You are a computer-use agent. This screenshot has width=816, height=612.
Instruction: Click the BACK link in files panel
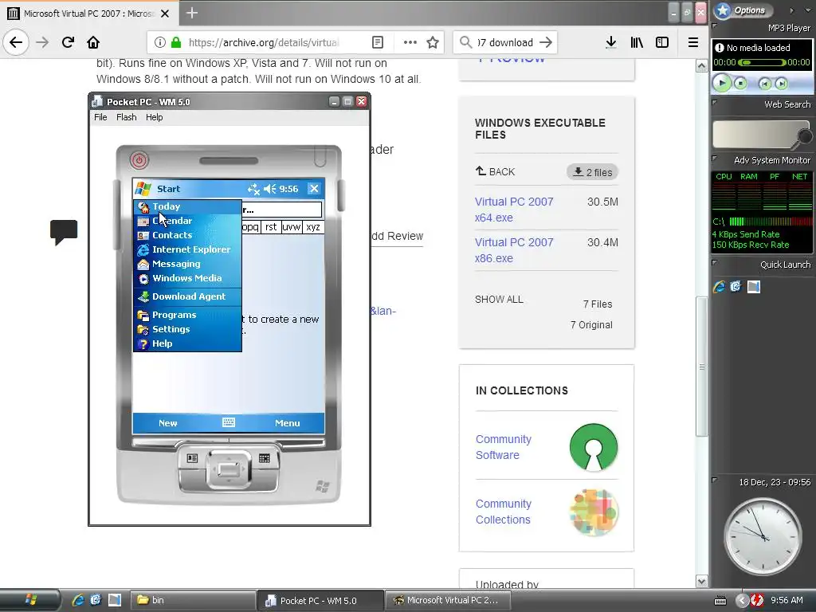pos(495,171)
